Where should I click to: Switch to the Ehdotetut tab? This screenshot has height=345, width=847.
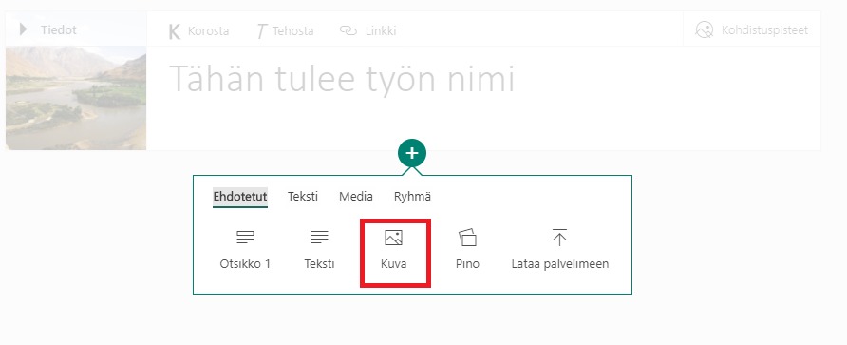click(x=240, y=197)
